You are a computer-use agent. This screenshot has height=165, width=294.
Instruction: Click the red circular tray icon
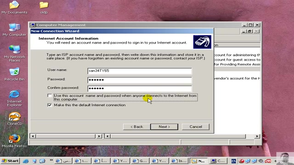(242, 161)
